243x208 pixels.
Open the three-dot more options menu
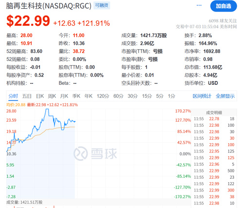coord(199,5)
